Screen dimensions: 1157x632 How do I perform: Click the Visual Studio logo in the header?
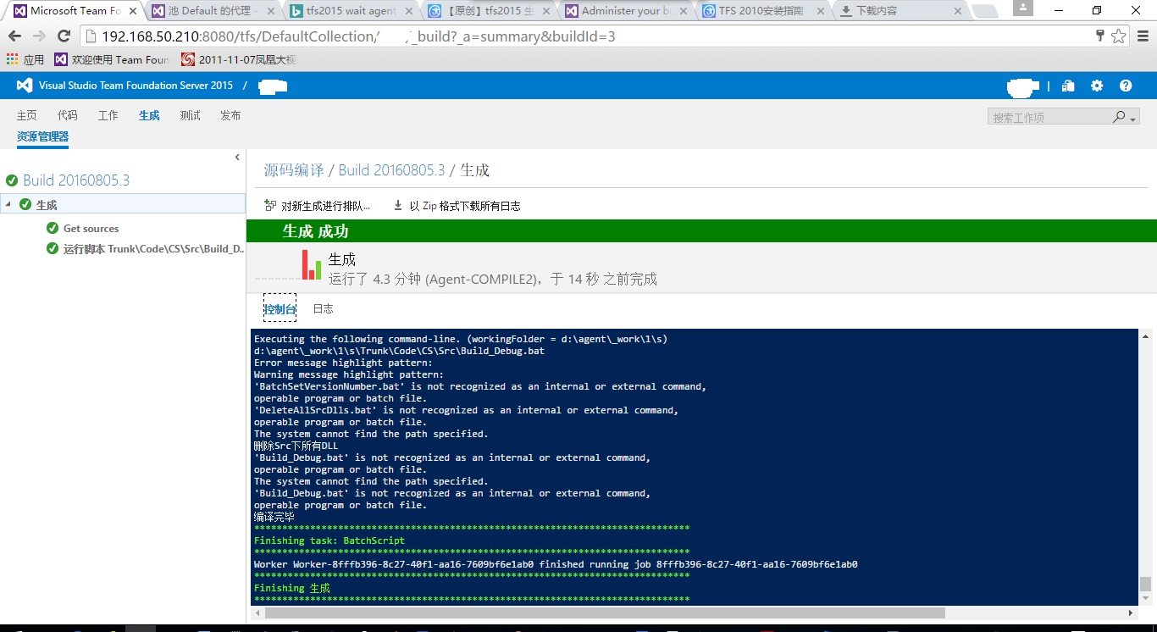(x=25, y=86)
